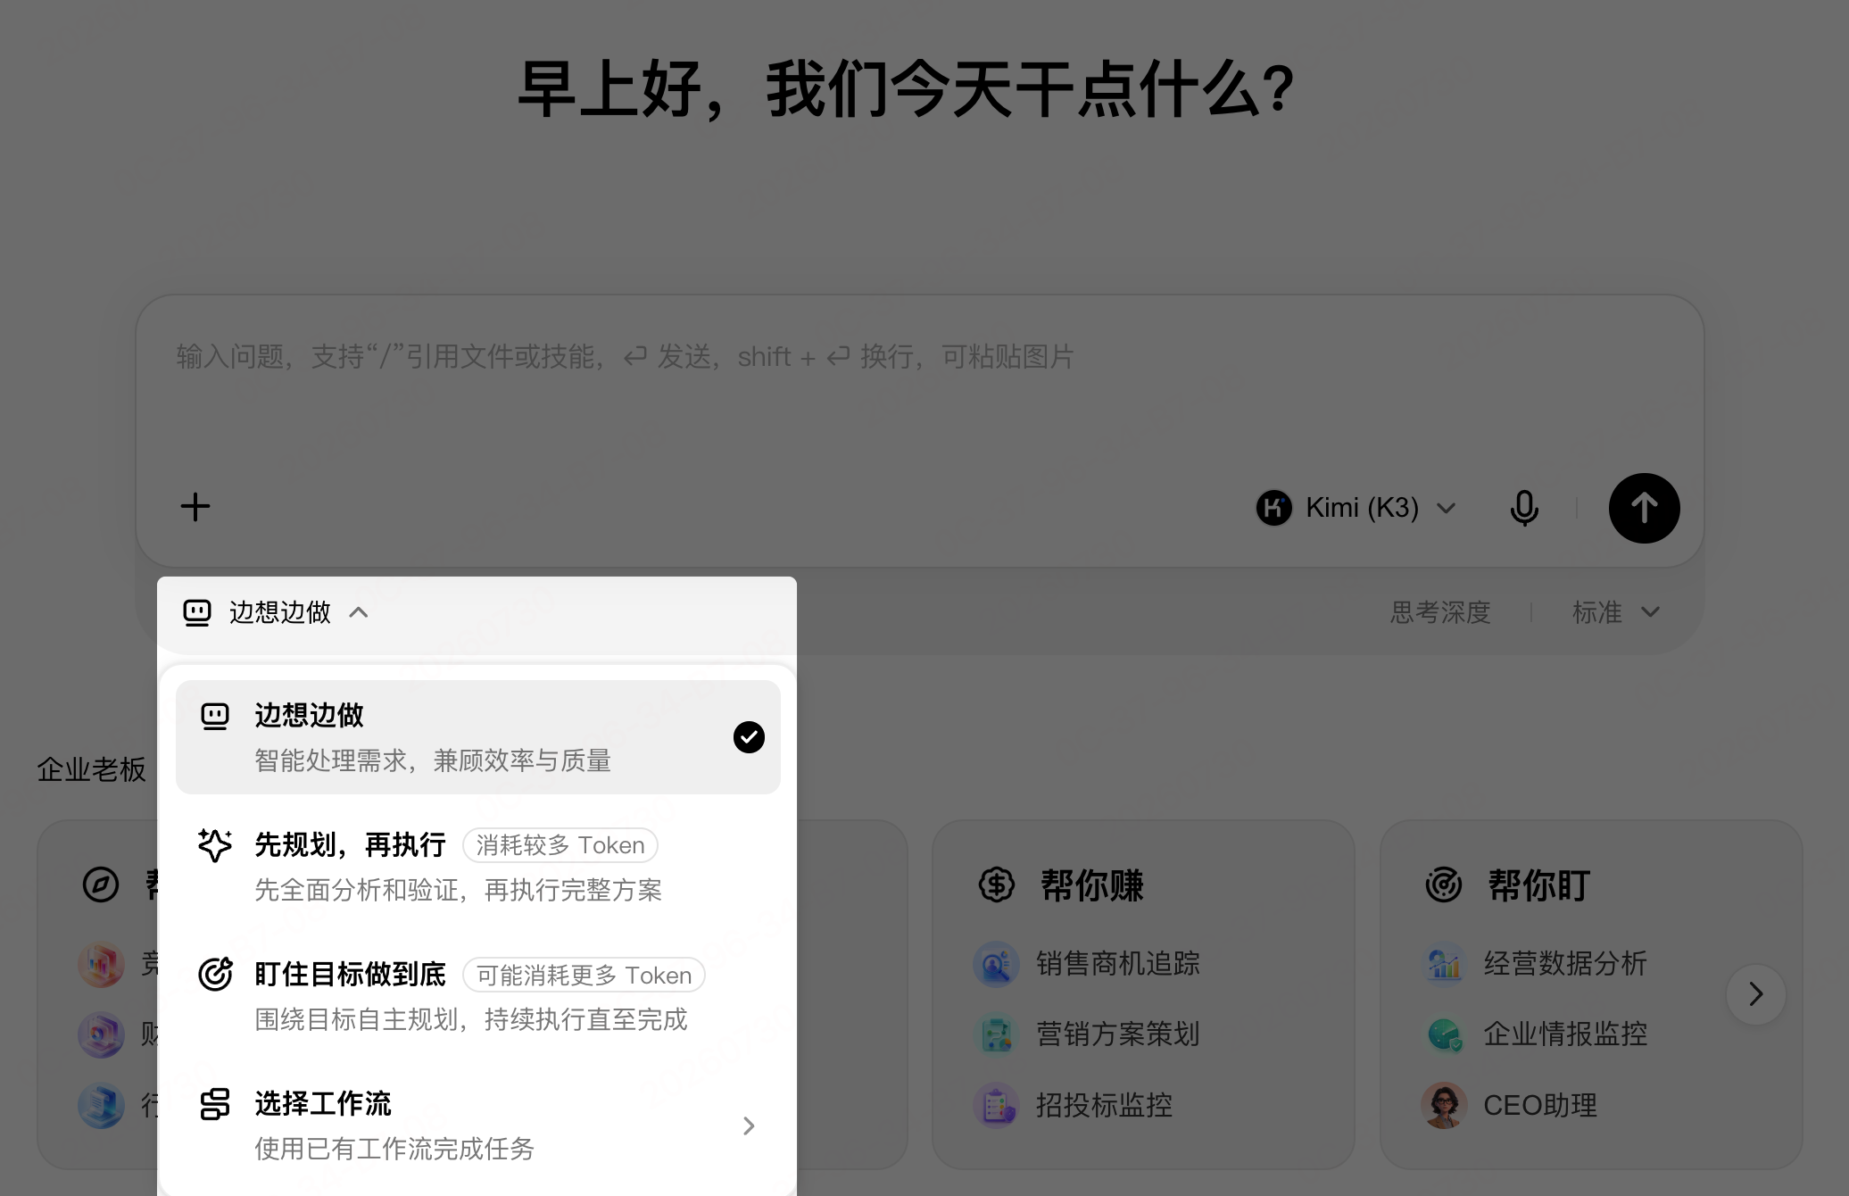This screenshot has width=1849, height=1196.
Task: Click the target icon for 盯住目标做到底
Action: tap(215, 974)
